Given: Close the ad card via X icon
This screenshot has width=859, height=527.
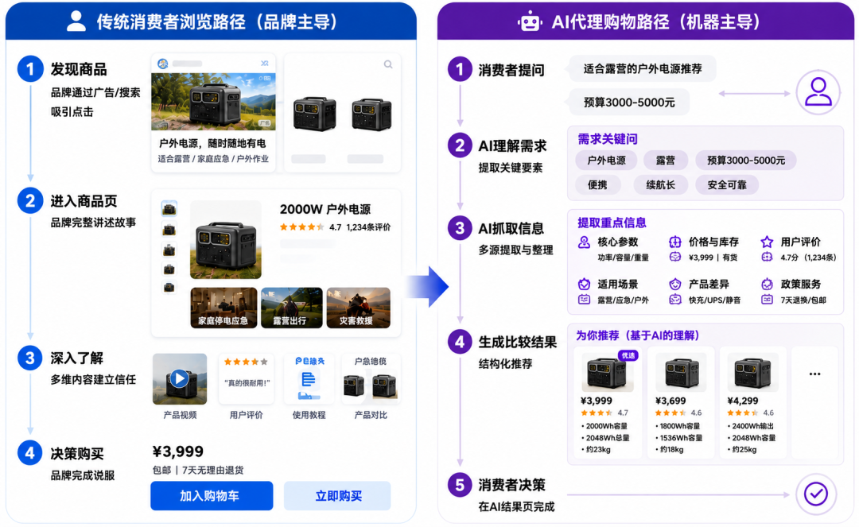Looking at the screenshot, I should pyautogui.click(x=265, y=64).
